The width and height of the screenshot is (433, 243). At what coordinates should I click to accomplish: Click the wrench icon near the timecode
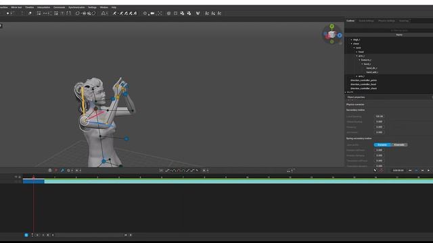tap(375, 171)
